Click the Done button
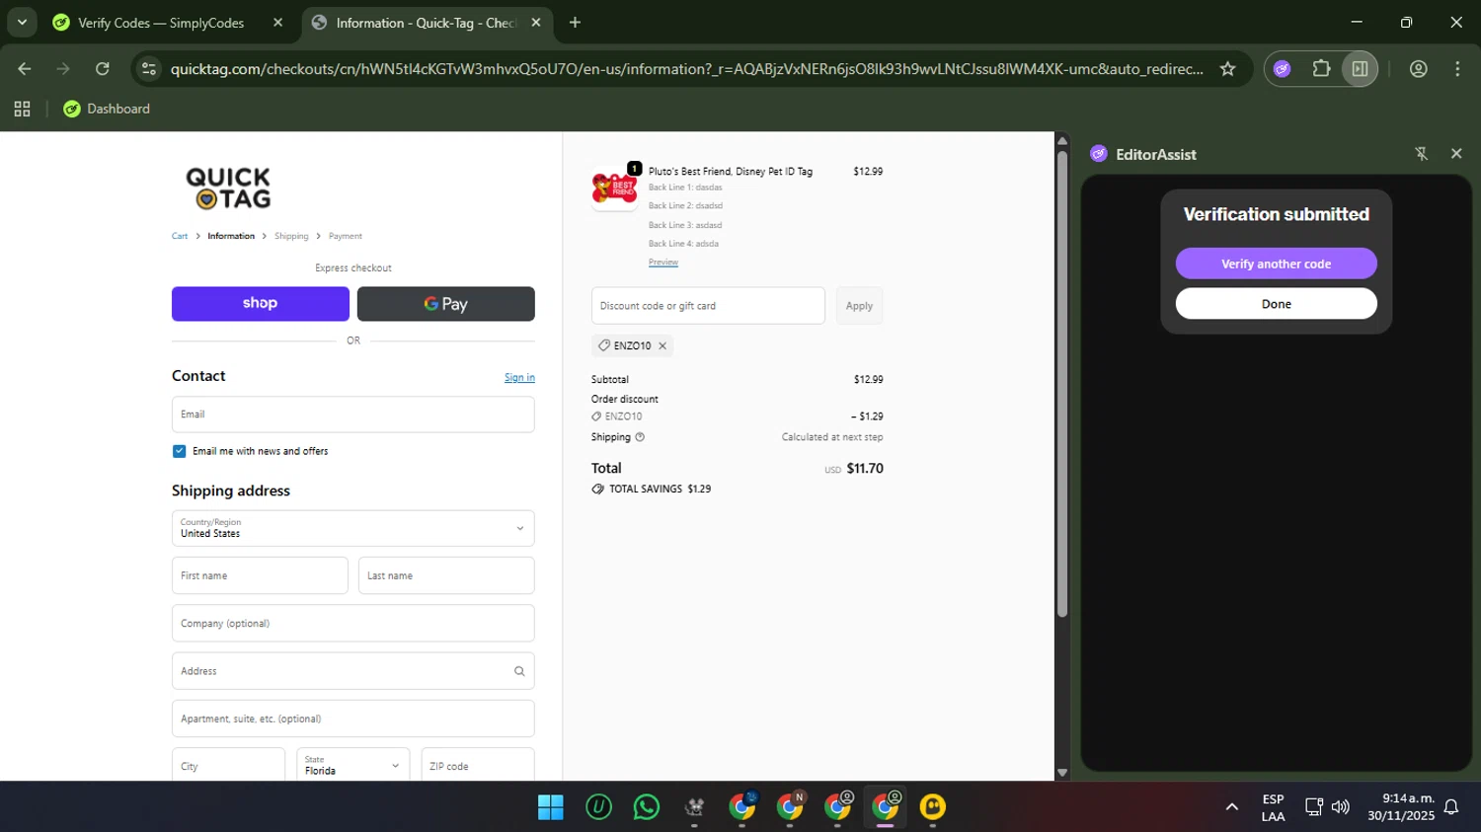This screenshot has width=1481, height=832. 1276,304
